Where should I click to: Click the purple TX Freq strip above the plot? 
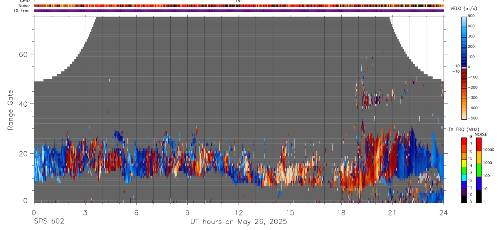pos(239,11)
